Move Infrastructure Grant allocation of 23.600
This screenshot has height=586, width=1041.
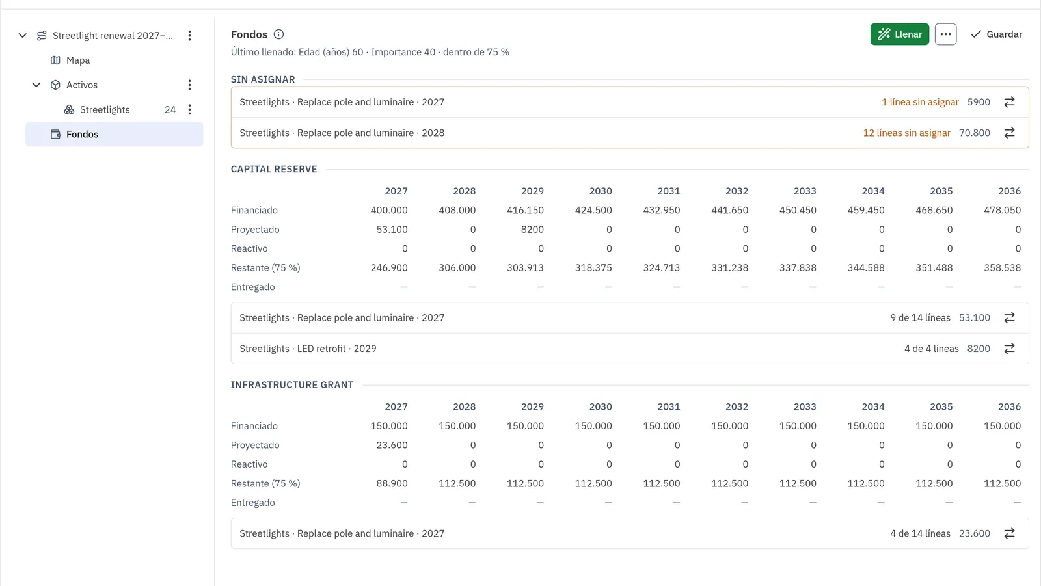click(x=1009, y=533)
